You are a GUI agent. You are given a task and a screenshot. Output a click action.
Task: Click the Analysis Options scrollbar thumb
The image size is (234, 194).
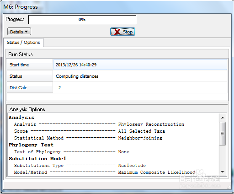tap(223, 134)
